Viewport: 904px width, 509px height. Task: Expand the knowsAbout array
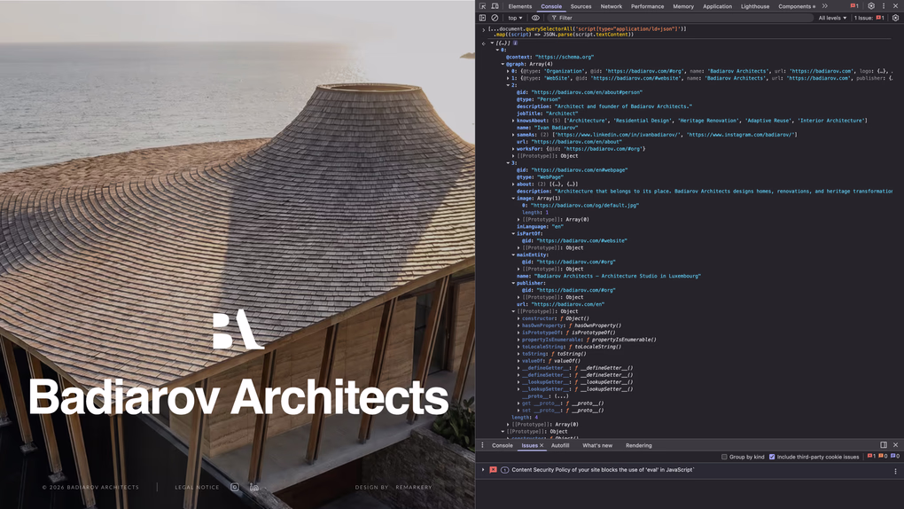(x=513, y=121)
